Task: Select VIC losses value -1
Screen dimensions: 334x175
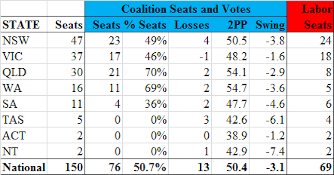Action: click(204, 56)
